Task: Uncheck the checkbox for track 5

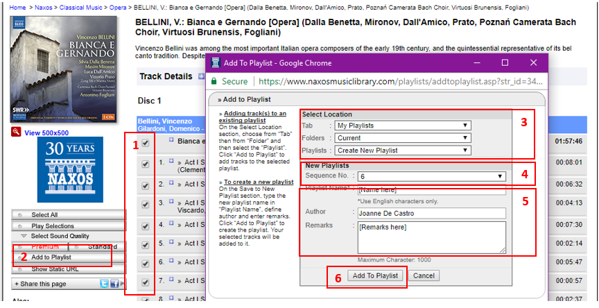Action: 145,245
